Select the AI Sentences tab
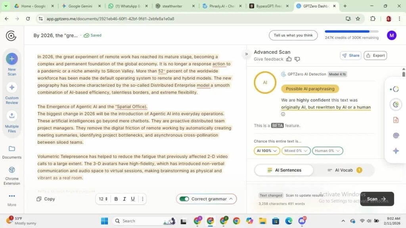This screenshot has width=406, height=228. pyautogui.click(x=284, y=170)
